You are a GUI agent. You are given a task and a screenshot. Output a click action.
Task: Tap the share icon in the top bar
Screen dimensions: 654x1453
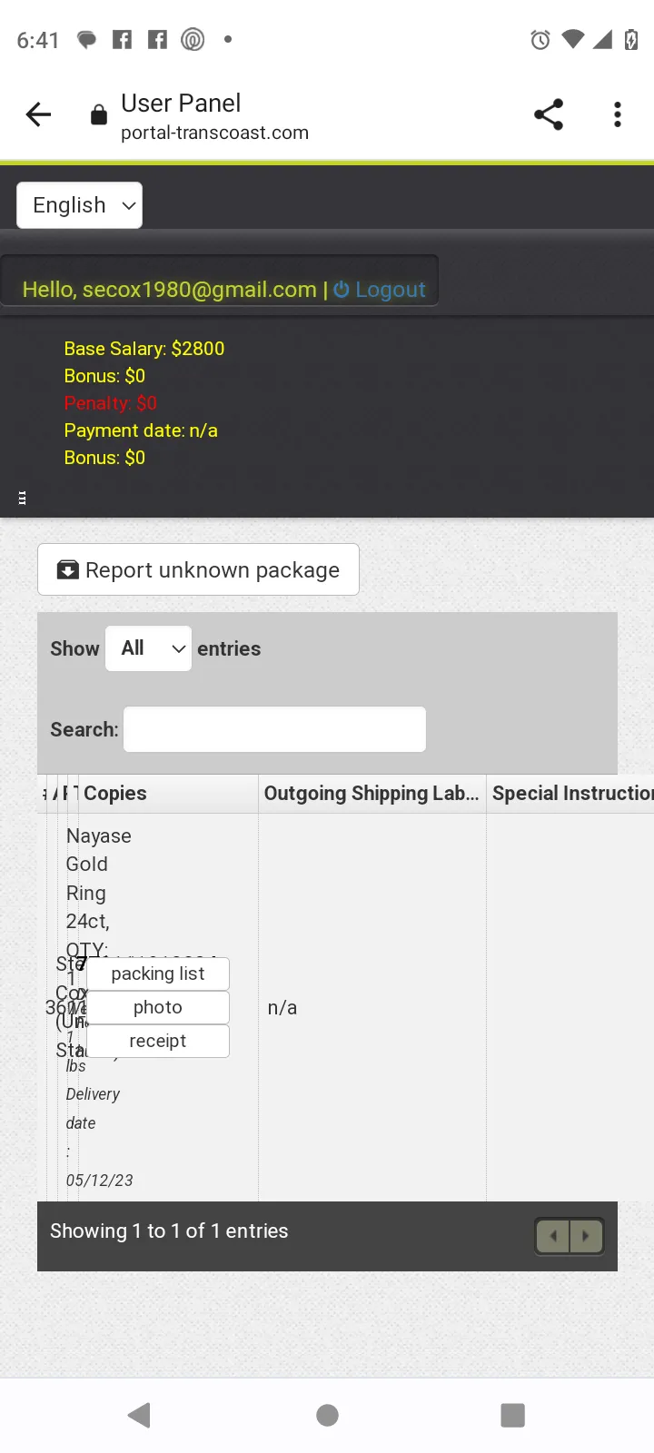point(549,114)
